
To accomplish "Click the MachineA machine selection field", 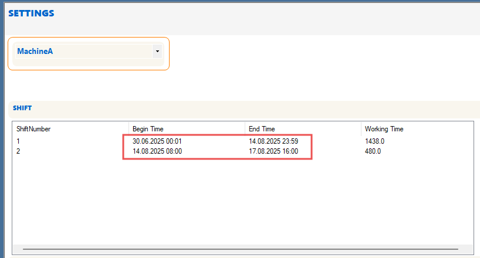I will point(82,52).
